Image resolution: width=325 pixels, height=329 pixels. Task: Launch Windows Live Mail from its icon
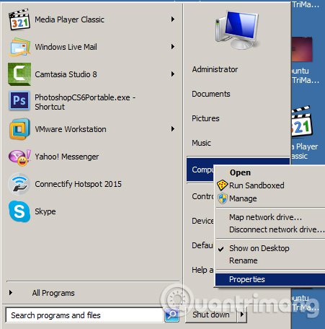19,47
